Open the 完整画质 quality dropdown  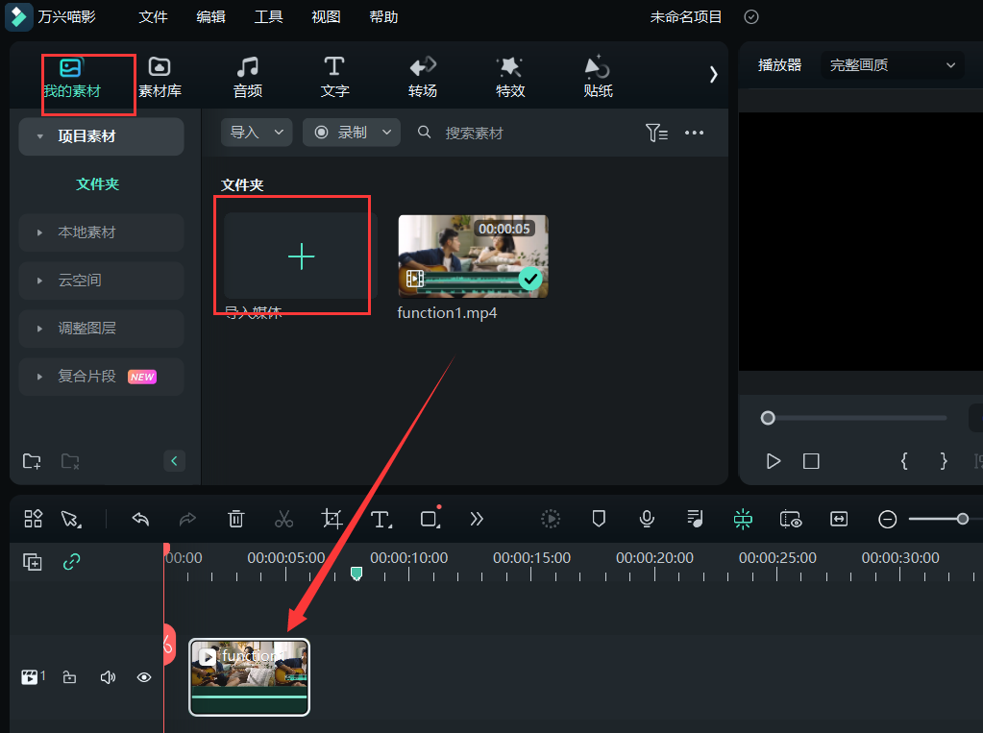[x=892, y=64]
